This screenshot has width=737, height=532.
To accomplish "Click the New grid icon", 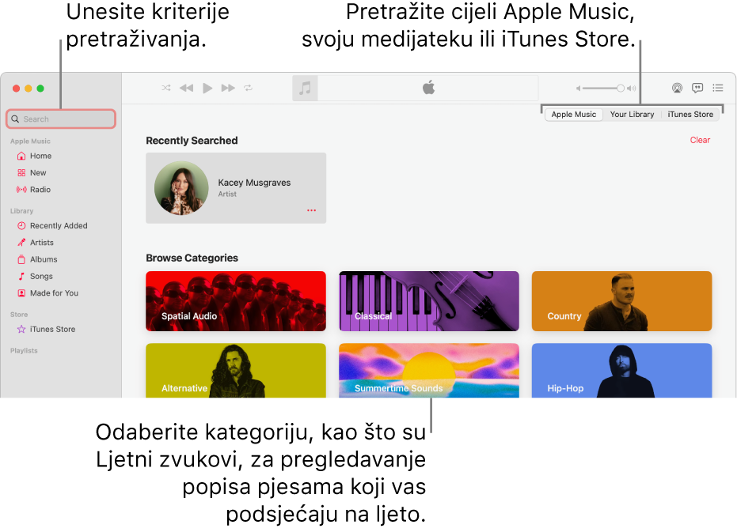I will pos(21,173).
